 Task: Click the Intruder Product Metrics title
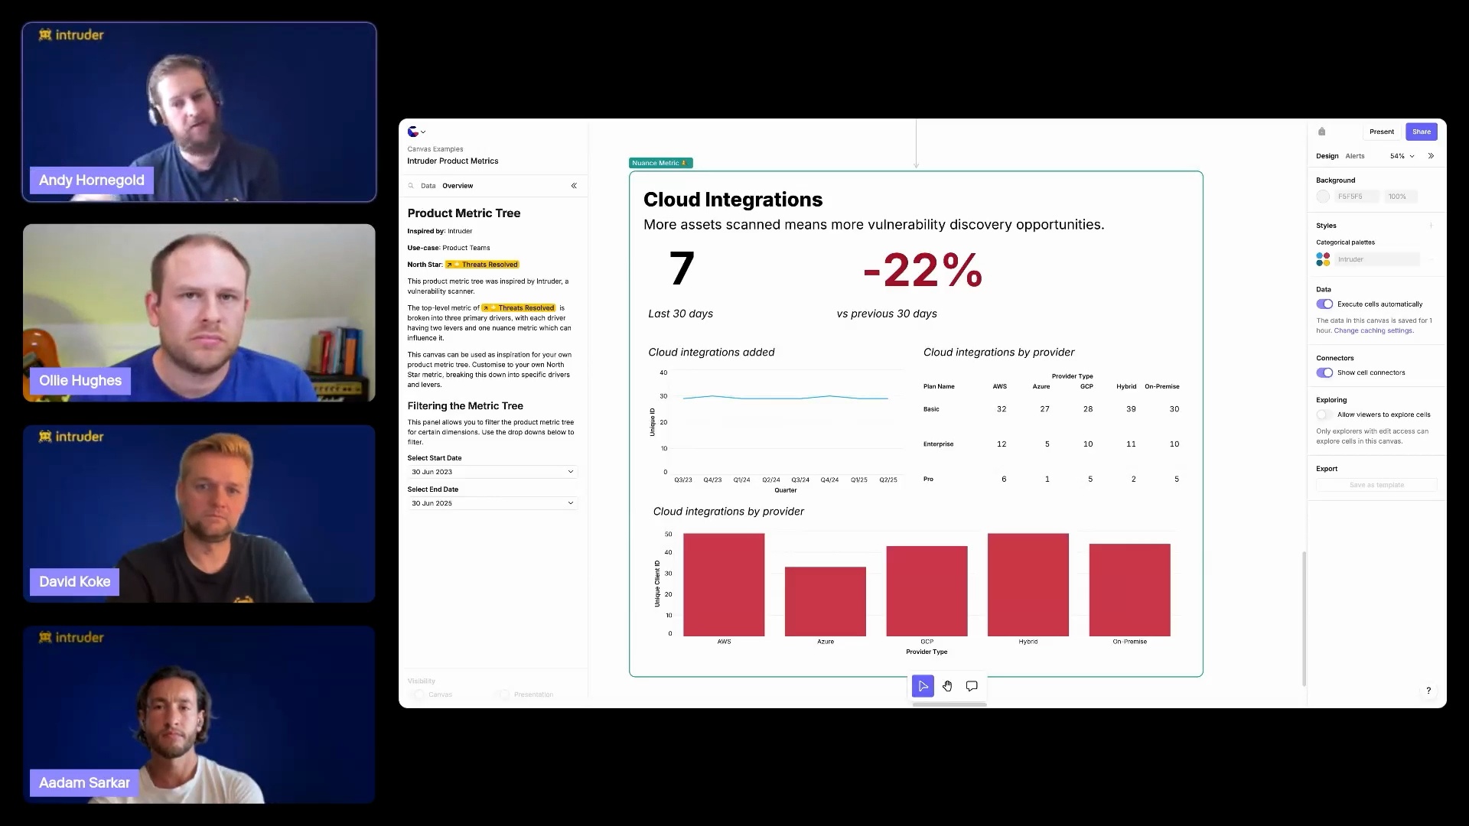coord(452,161)
